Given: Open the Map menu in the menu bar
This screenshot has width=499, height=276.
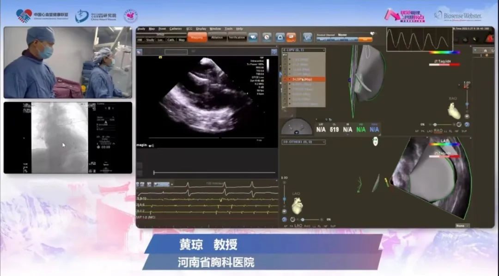Looking at the screenshot, I should coord(152,29).
